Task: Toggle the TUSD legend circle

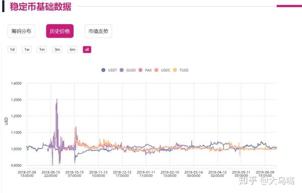Action: click(x=175, y=70)
